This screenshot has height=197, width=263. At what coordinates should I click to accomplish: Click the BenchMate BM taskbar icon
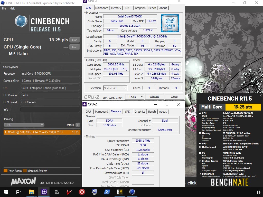click(x=120, y=192)
